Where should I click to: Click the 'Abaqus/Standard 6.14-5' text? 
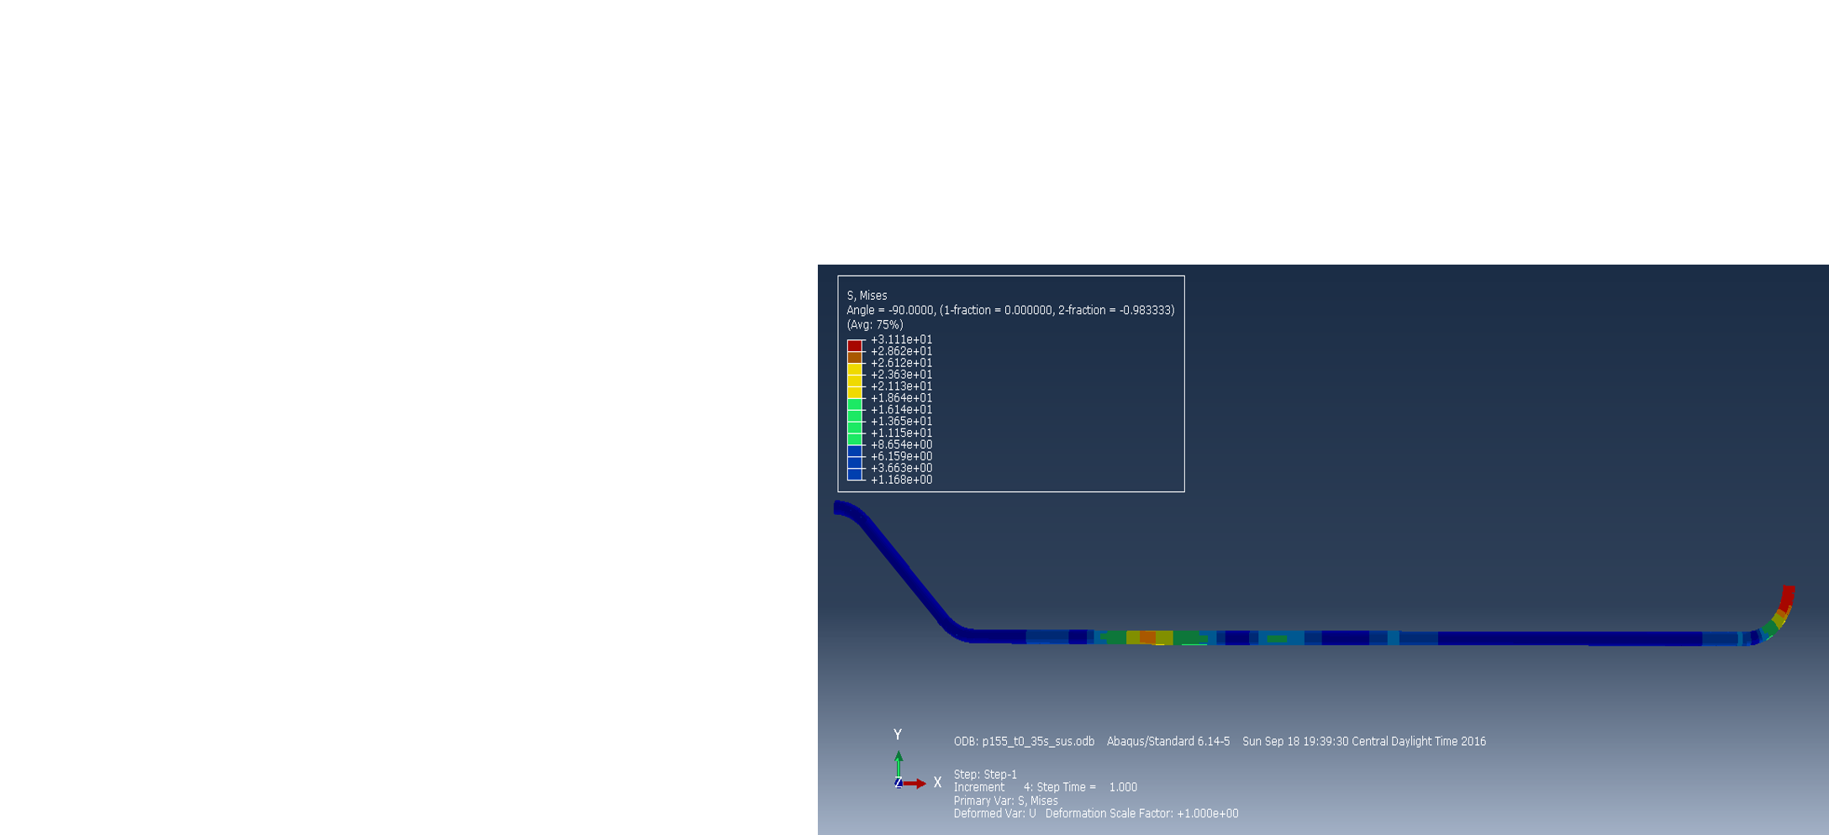coord(1168,742)
